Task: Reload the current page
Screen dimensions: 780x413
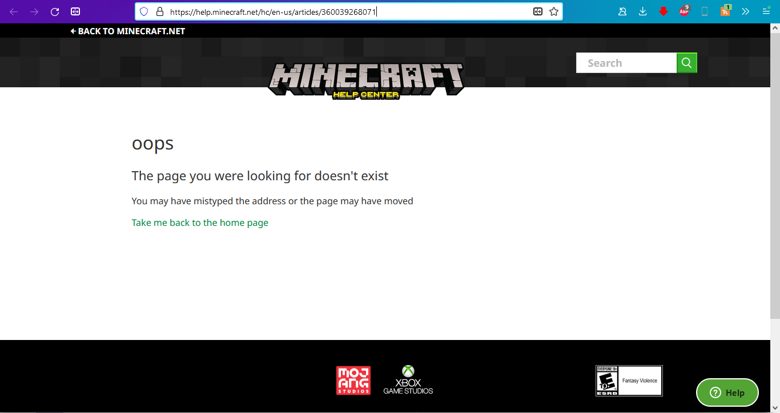Action: coord(55,11)
